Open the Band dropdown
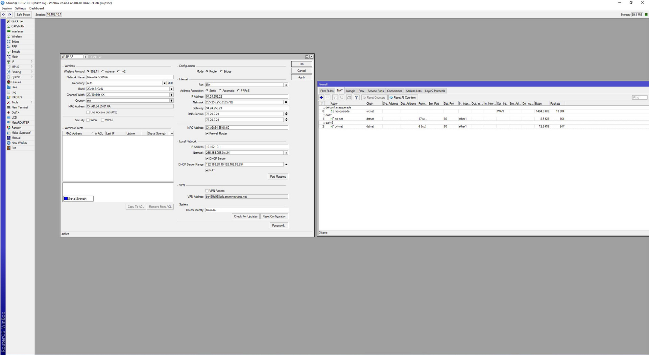This screenshot has width=649, height=355. (172, 89)
